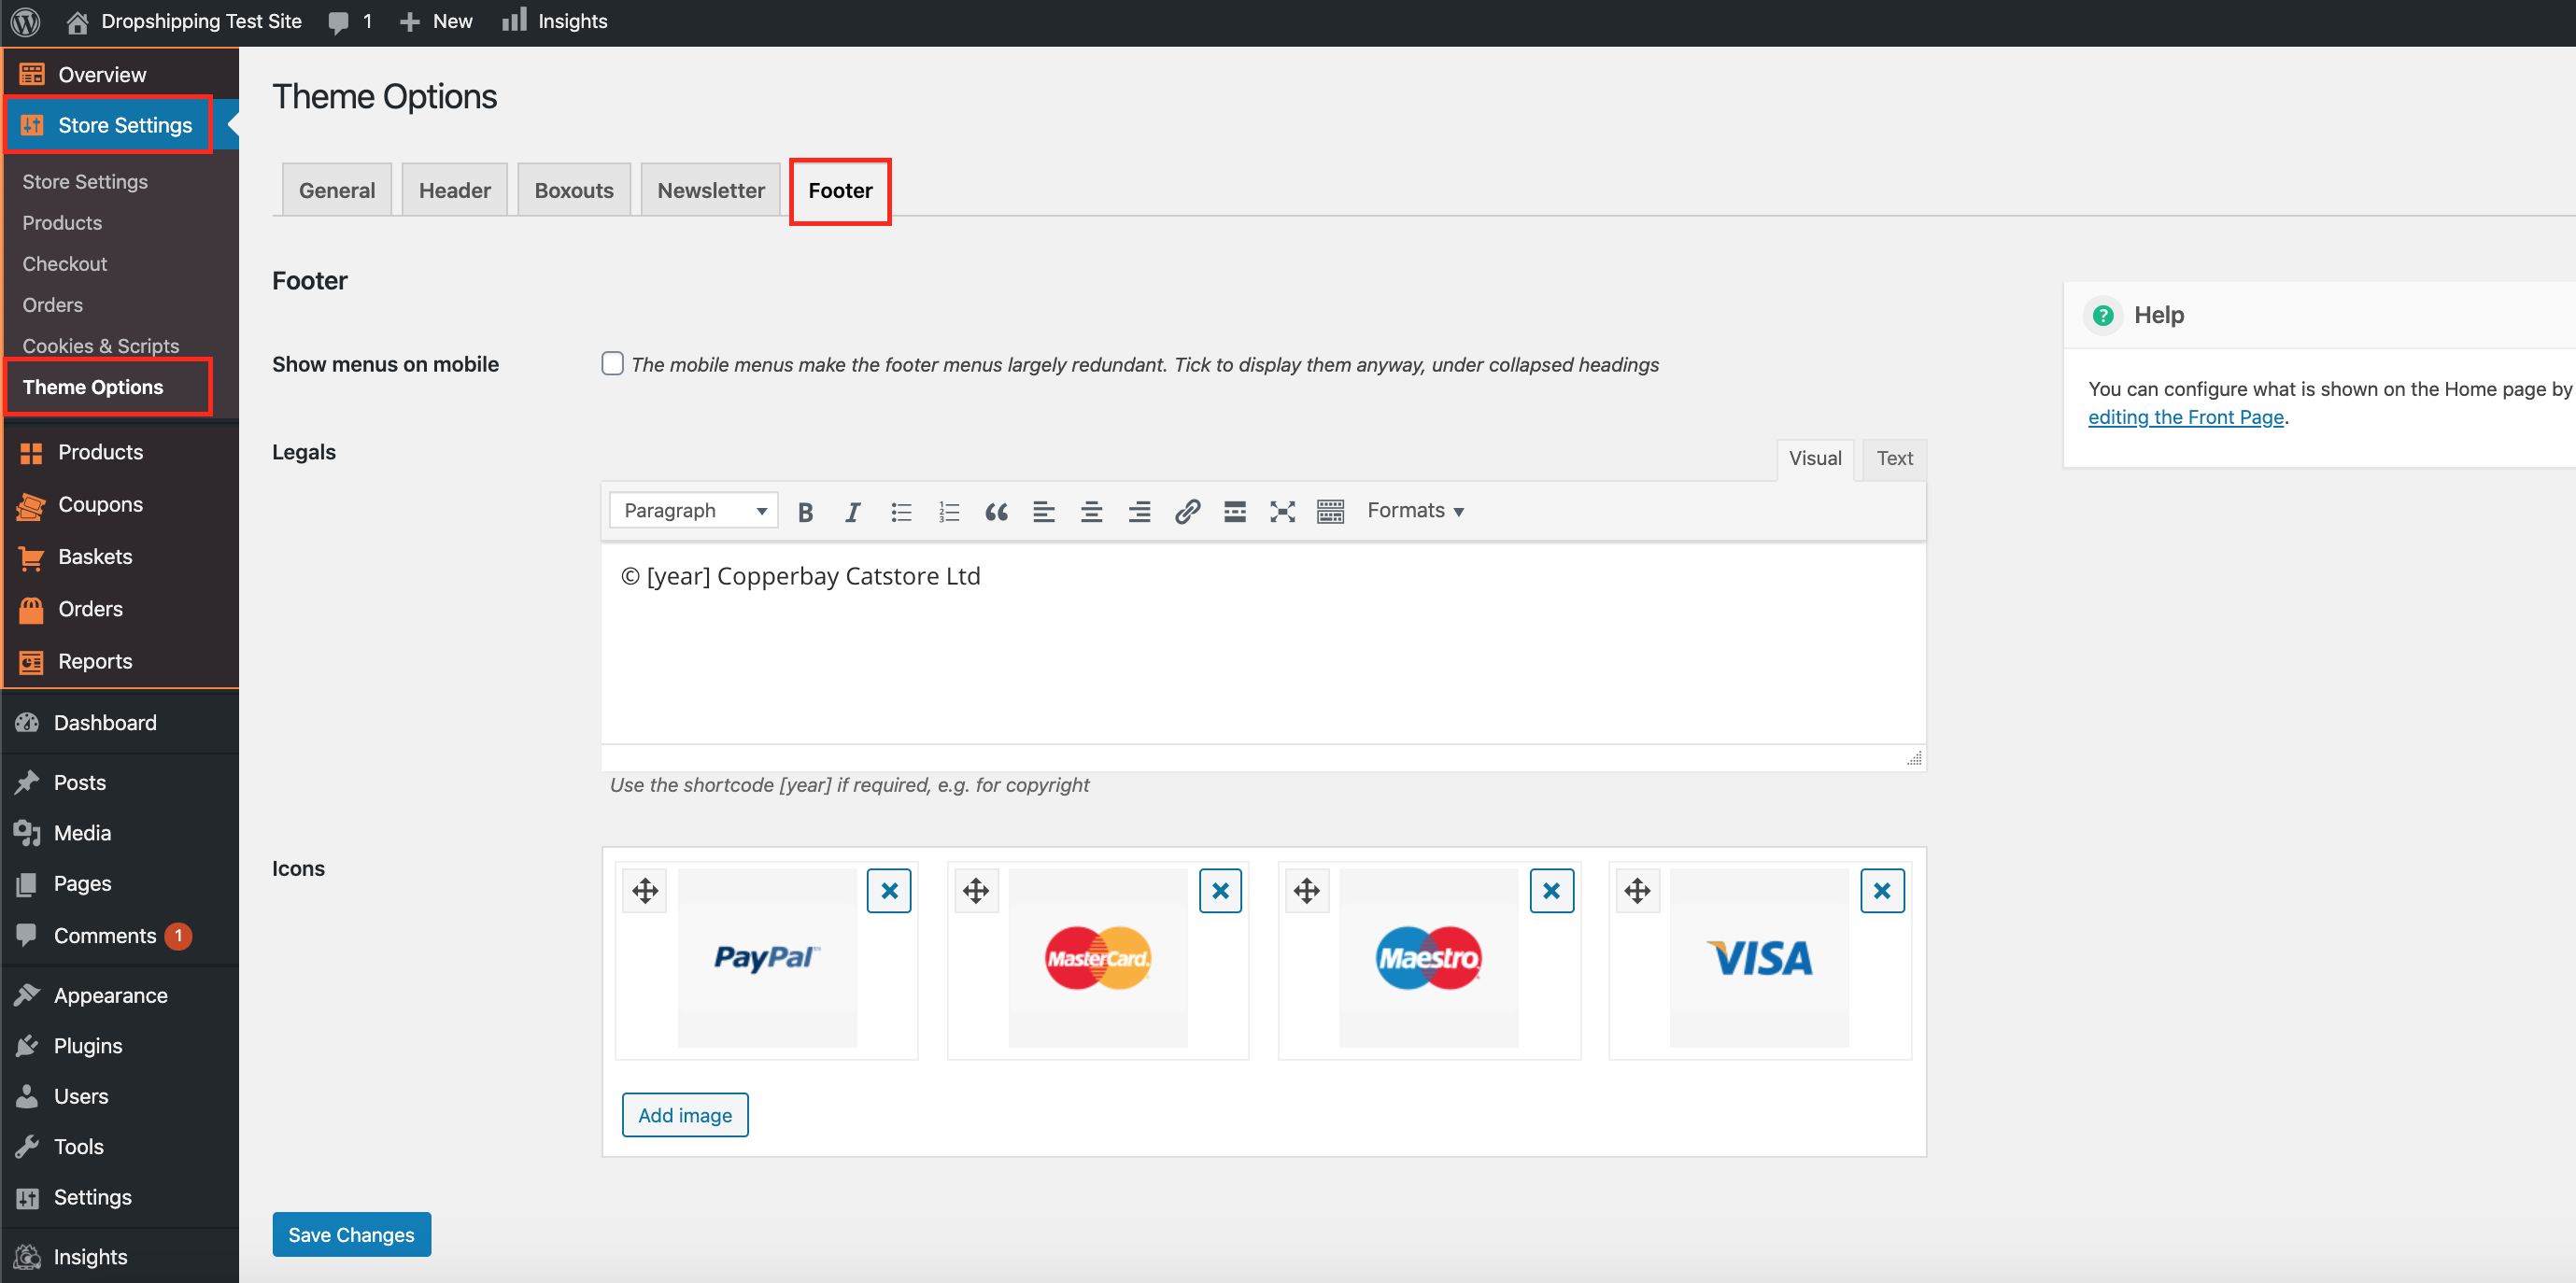Toggle the editor toolbar kitchen sink

pyautogui.click(x=1330, y=512)
